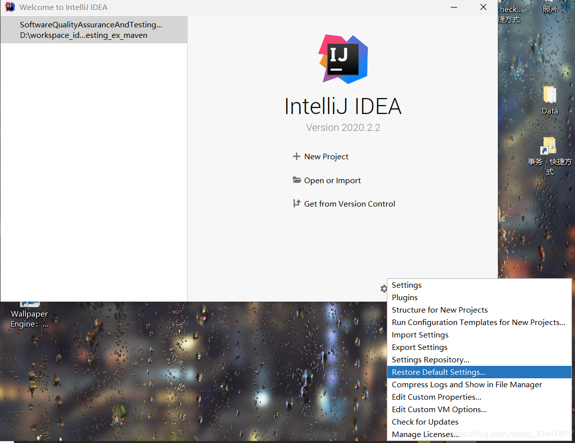Open the 照片 desktop item
Image resolution: width=575 pixels, height=443 pixels.
(x=549, y=7)
